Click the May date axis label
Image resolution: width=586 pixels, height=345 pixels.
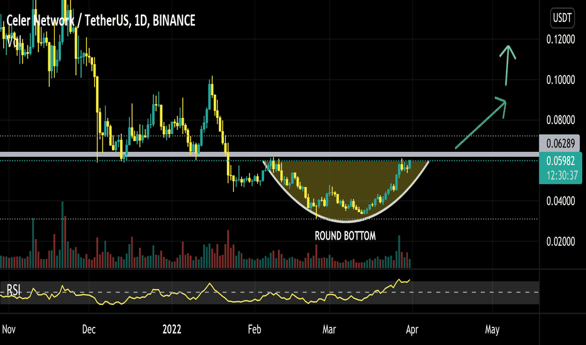(492, 330)
